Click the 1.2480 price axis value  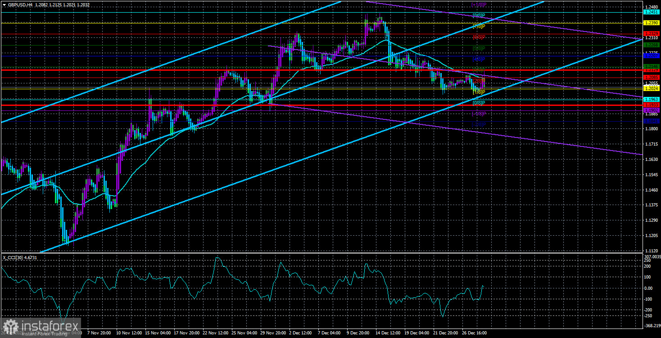click(x=652, y=7)
